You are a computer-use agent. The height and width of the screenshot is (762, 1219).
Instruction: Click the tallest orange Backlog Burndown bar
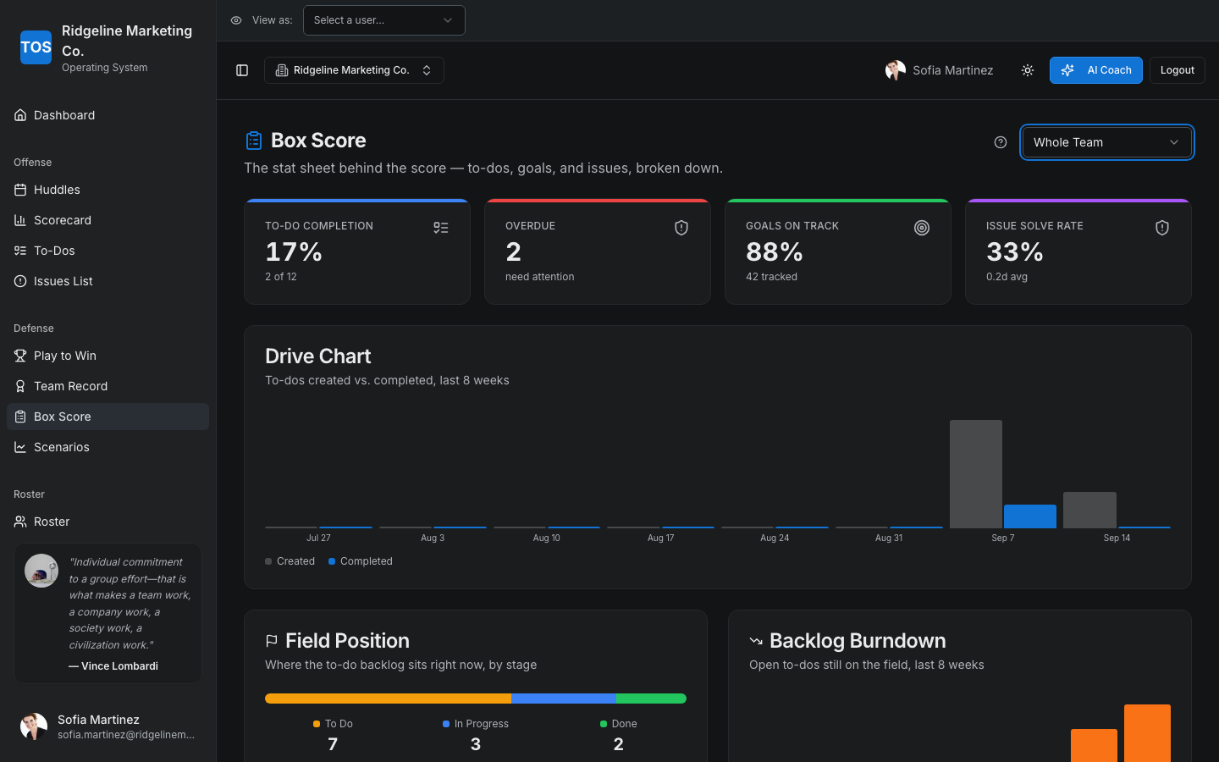(1147, 733)
